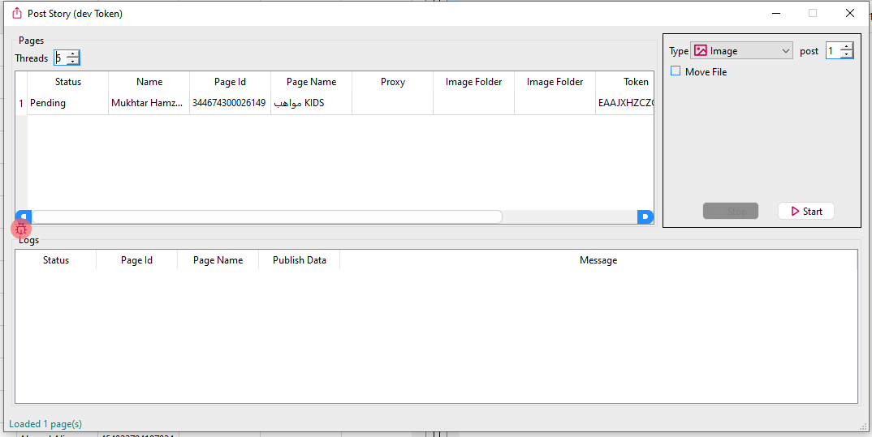Click row number 1 header in Pages table
Image resolution: width=872 pixels, height=437 pixels.
(21, 103)
